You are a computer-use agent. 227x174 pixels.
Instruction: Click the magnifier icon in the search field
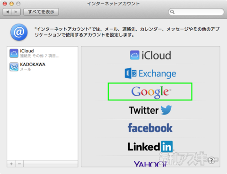(172, 12)
